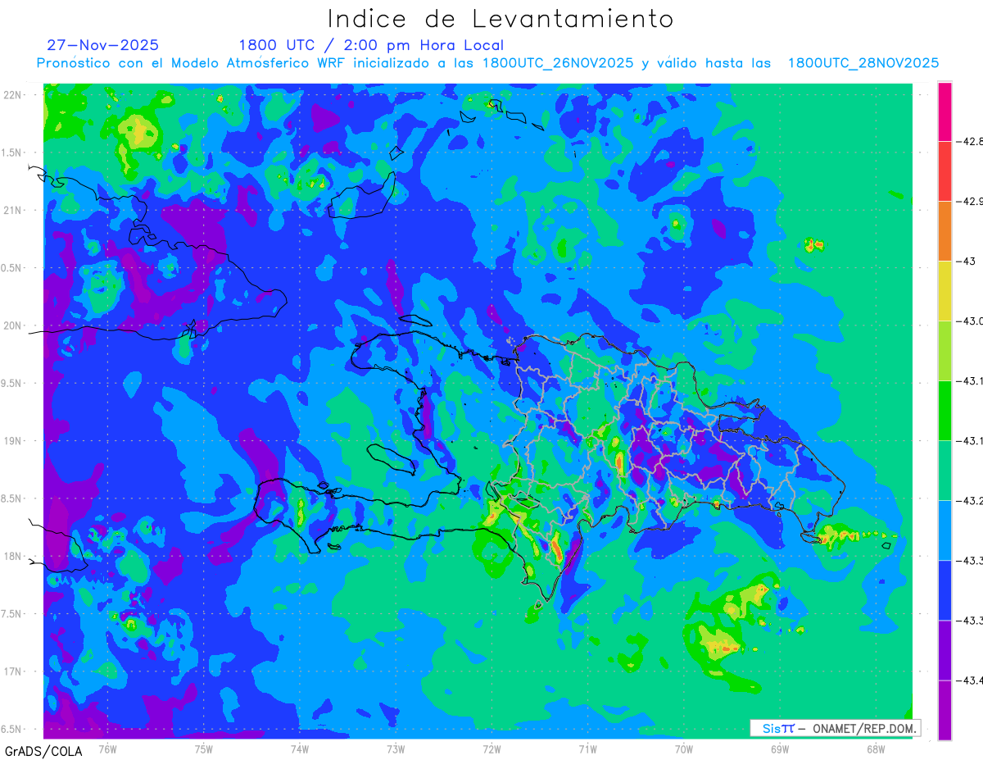Click the purple segment ending the color bar
The image size is (983, 760).
tap(944, 710)
